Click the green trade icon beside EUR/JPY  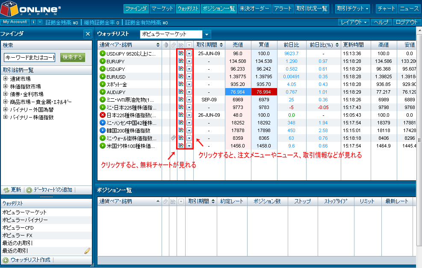pos(102,61)
